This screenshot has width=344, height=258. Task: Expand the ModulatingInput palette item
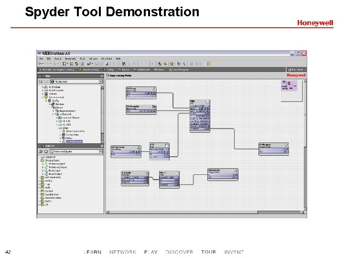coord(43,164)
